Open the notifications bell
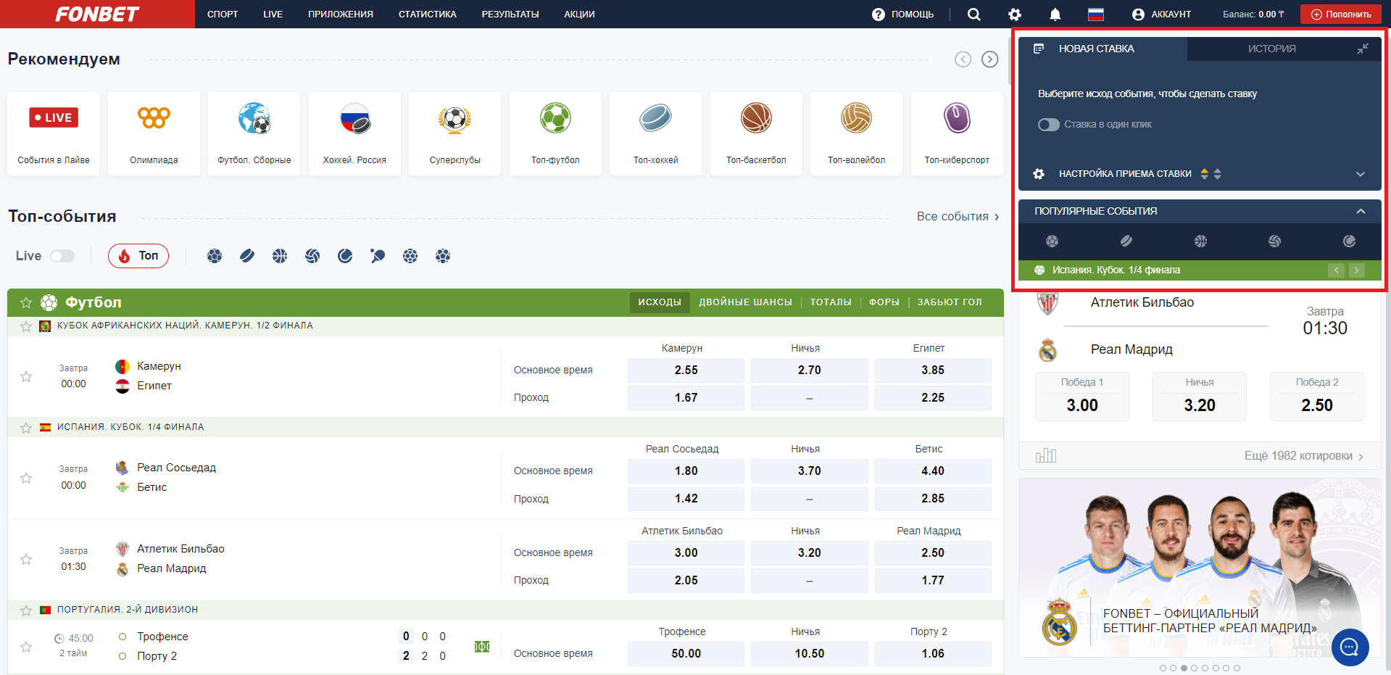This screenshot has height=675, width=1391. point(1055,15)
